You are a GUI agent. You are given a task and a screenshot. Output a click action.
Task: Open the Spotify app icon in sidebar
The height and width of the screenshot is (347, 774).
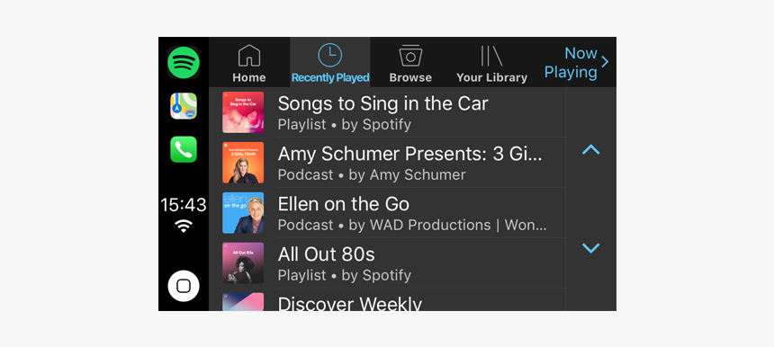[x=183, y=63]
